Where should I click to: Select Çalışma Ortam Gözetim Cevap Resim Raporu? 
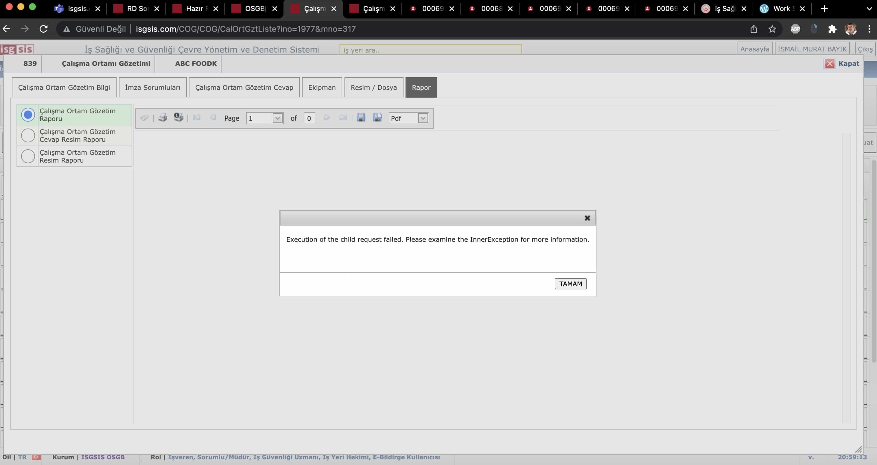(28, 135)
